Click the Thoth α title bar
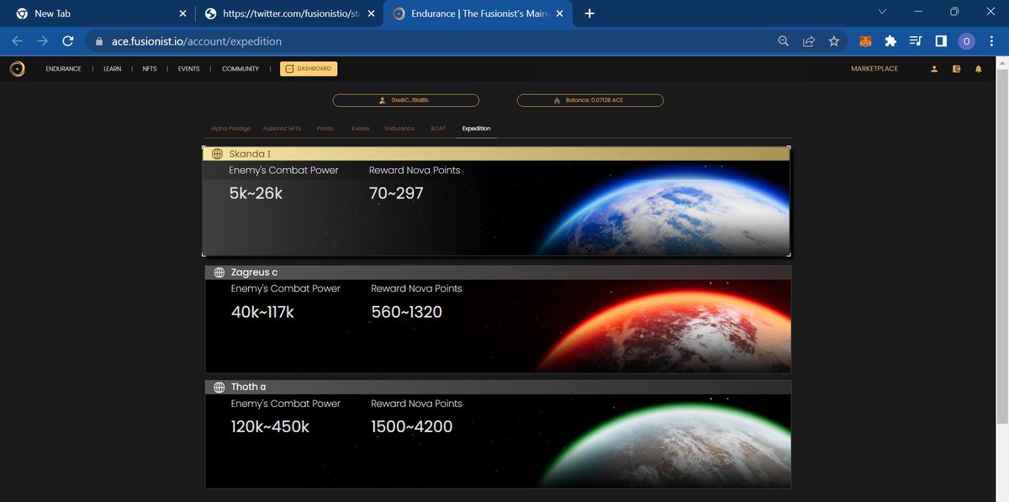This screenshot has width=1009, height=502. coord(498,387)
